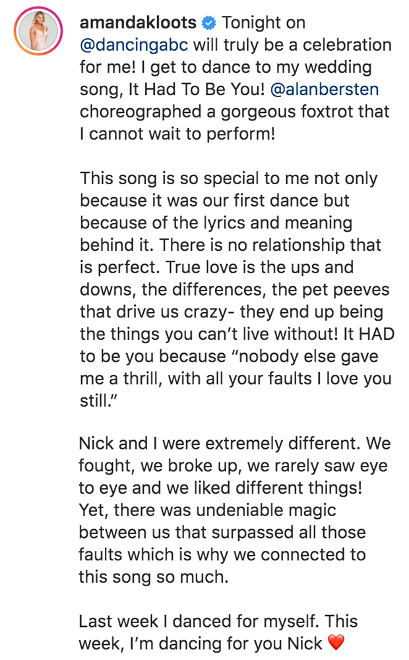Viewport: 409px width, 660px height.
Task: Click the red heart emoji after Nick
Action: pyautogui.click(x=336, y=642)
